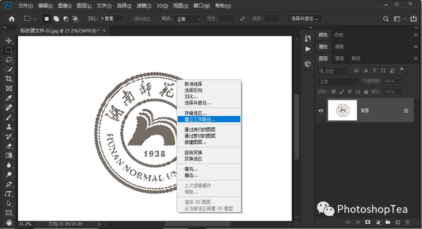Open the 不透明度 opacity dropdown arrow
This screenshot has width=422, height=229.
pyautogui.click(x=401, y=81)
